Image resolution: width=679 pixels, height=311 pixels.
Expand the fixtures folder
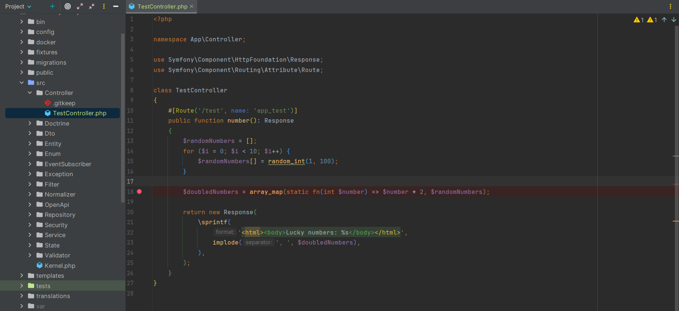(21, 52)
